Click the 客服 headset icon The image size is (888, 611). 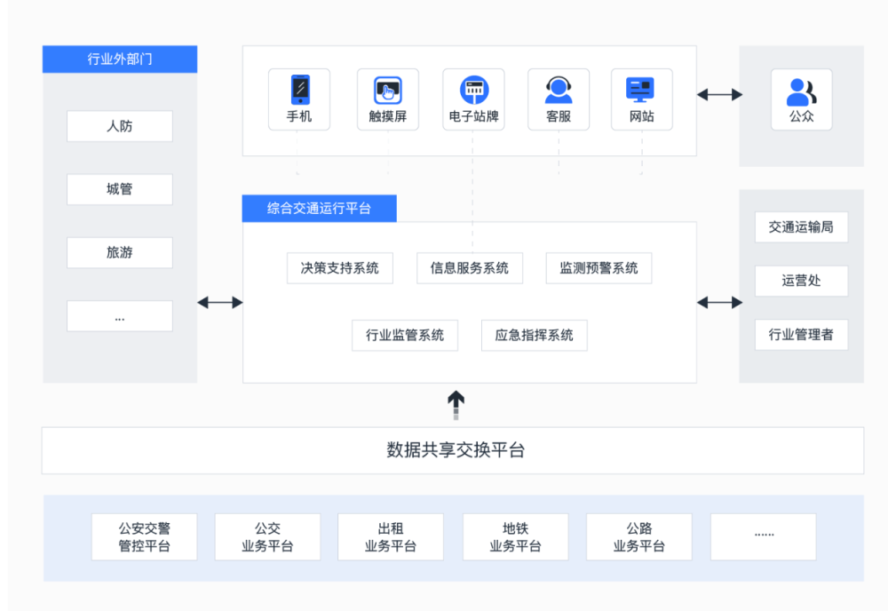pyautogui.click(x=559, y=90)
